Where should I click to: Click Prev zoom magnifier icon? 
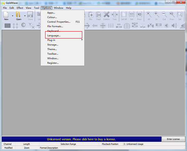172,15
